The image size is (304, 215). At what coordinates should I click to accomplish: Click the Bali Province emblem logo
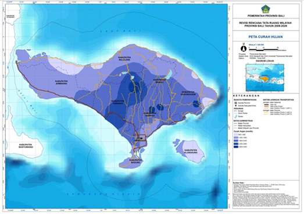(x=266, y=9)
